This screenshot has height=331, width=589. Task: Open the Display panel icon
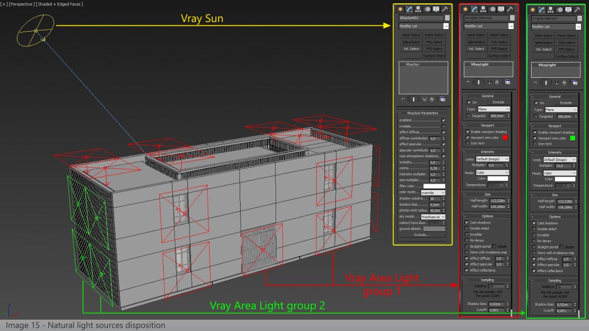click(436, 9)
